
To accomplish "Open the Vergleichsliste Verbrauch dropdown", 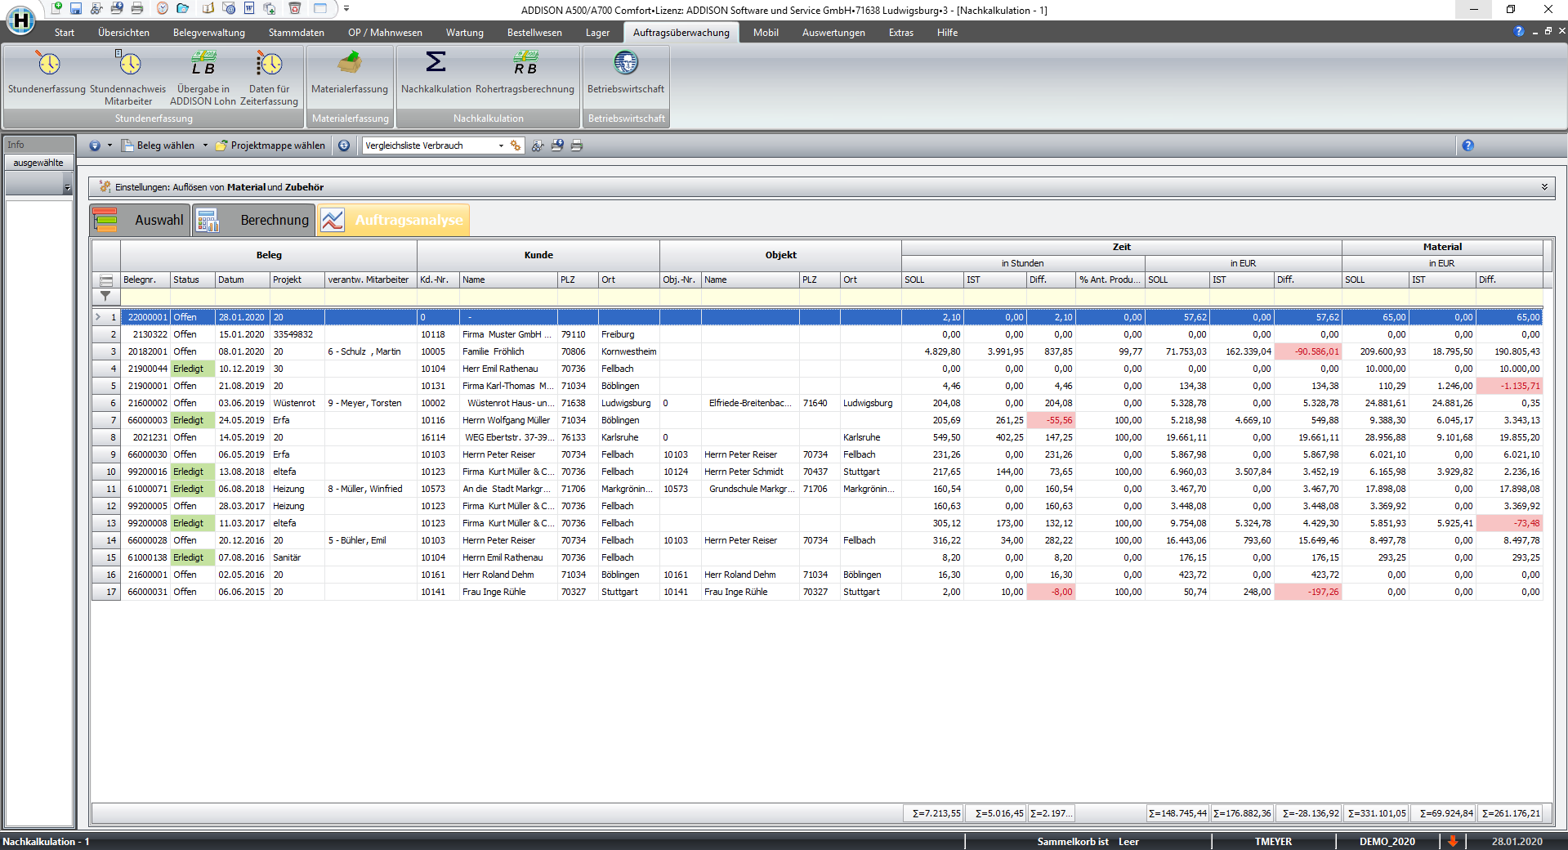I will [x=501, y=145].
